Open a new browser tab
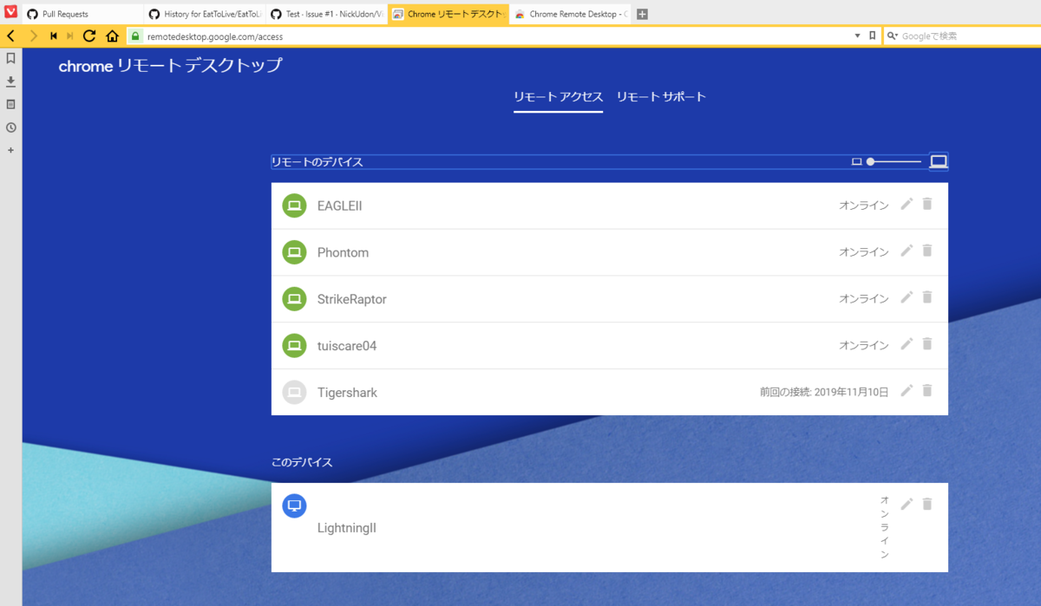Image resolution: width=1041 pixels, height=606 pixels. pyautogui.click(x=642, y=14)
